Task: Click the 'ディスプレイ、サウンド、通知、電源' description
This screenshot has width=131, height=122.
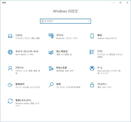Action: [28, 38]
